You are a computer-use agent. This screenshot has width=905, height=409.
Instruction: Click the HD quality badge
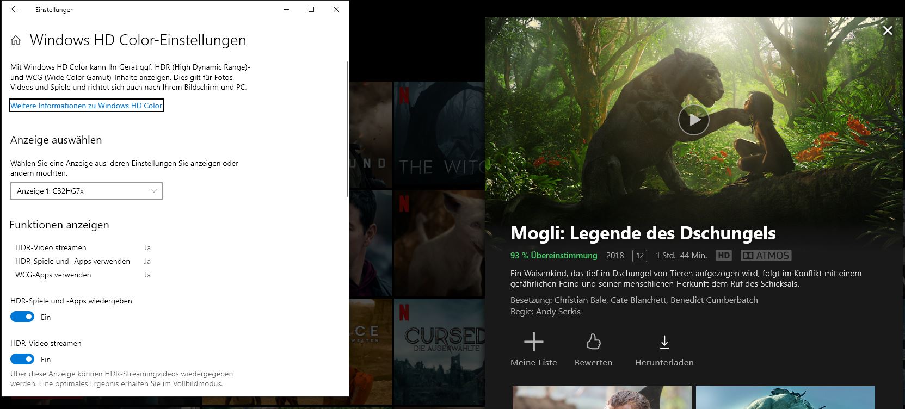[724, 255]
